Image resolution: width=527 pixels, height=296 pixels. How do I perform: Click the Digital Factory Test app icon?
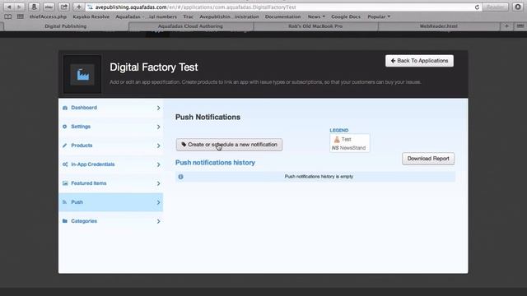coord(82,74)
